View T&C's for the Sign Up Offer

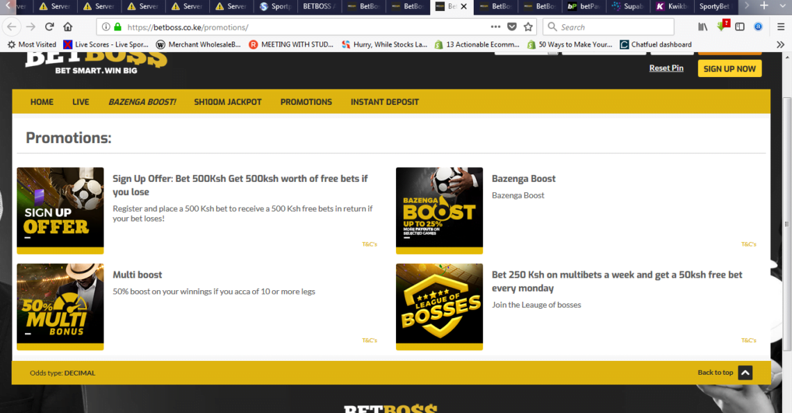point(370,244)
